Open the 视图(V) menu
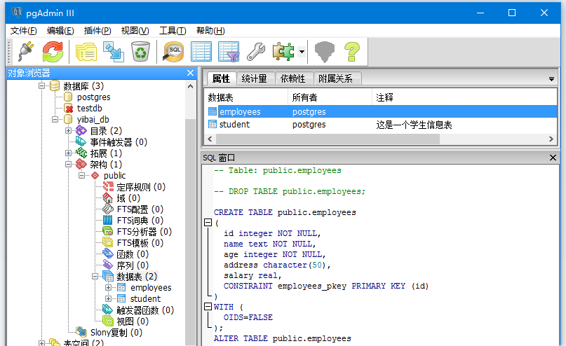Viewport: 566px width, 346px height. point(135,31)
